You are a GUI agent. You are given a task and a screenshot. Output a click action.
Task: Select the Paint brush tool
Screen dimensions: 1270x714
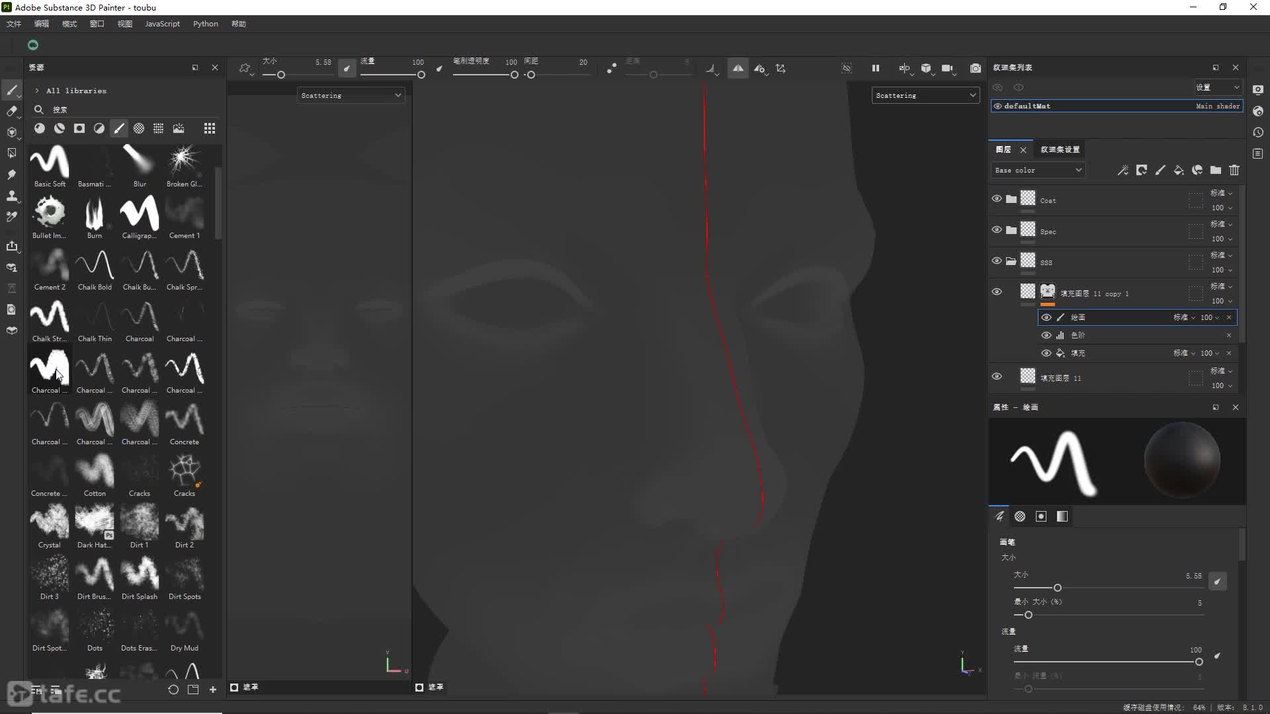point(12,91)
